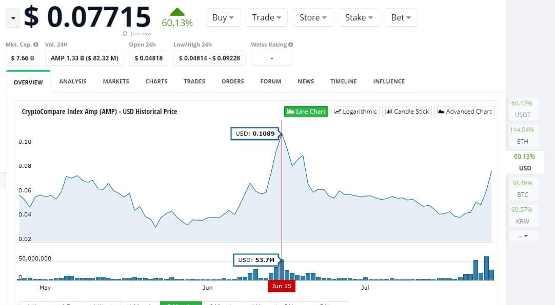The height and width of the screenshot is (305, 555).
Task: Select the ETH currency option
Action: (x=523, y=136)
